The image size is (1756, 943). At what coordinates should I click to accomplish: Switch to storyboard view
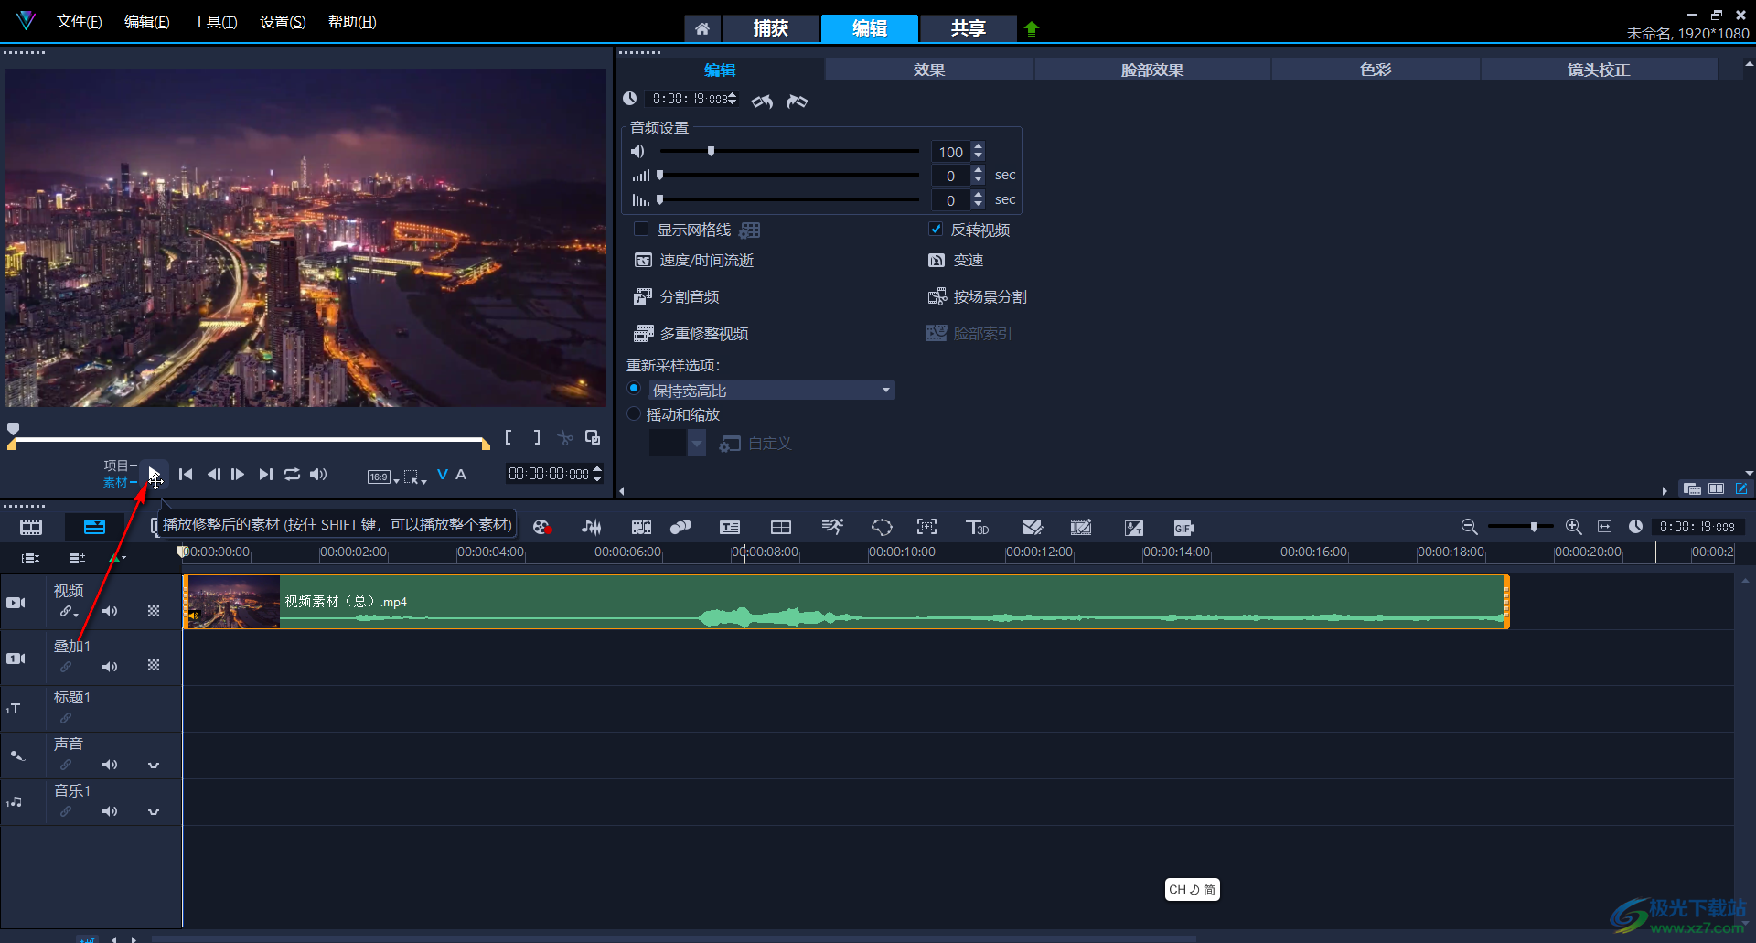click(x=31, y=527)
